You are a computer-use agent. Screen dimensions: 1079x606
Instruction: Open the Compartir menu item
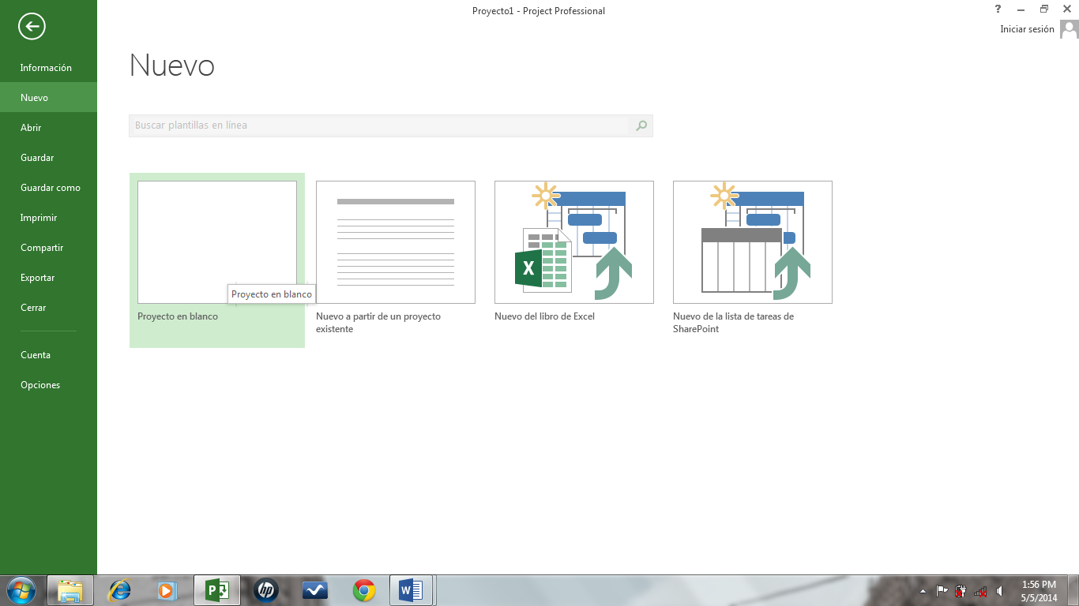[48, 248]
